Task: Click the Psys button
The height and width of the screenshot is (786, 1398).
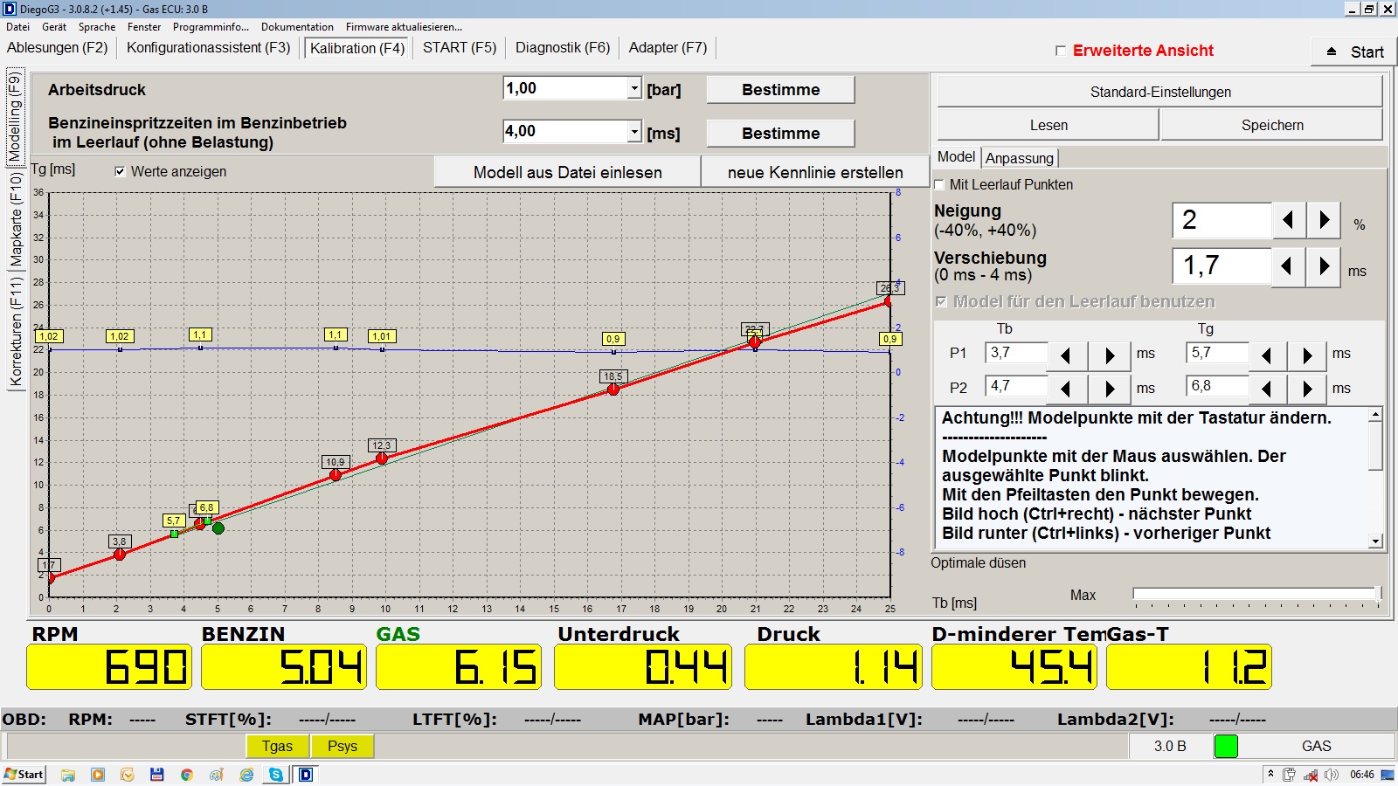Action: [343, 746]
